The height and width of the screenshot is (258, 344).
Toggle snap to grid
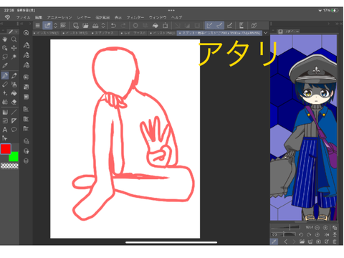(229, 25)
